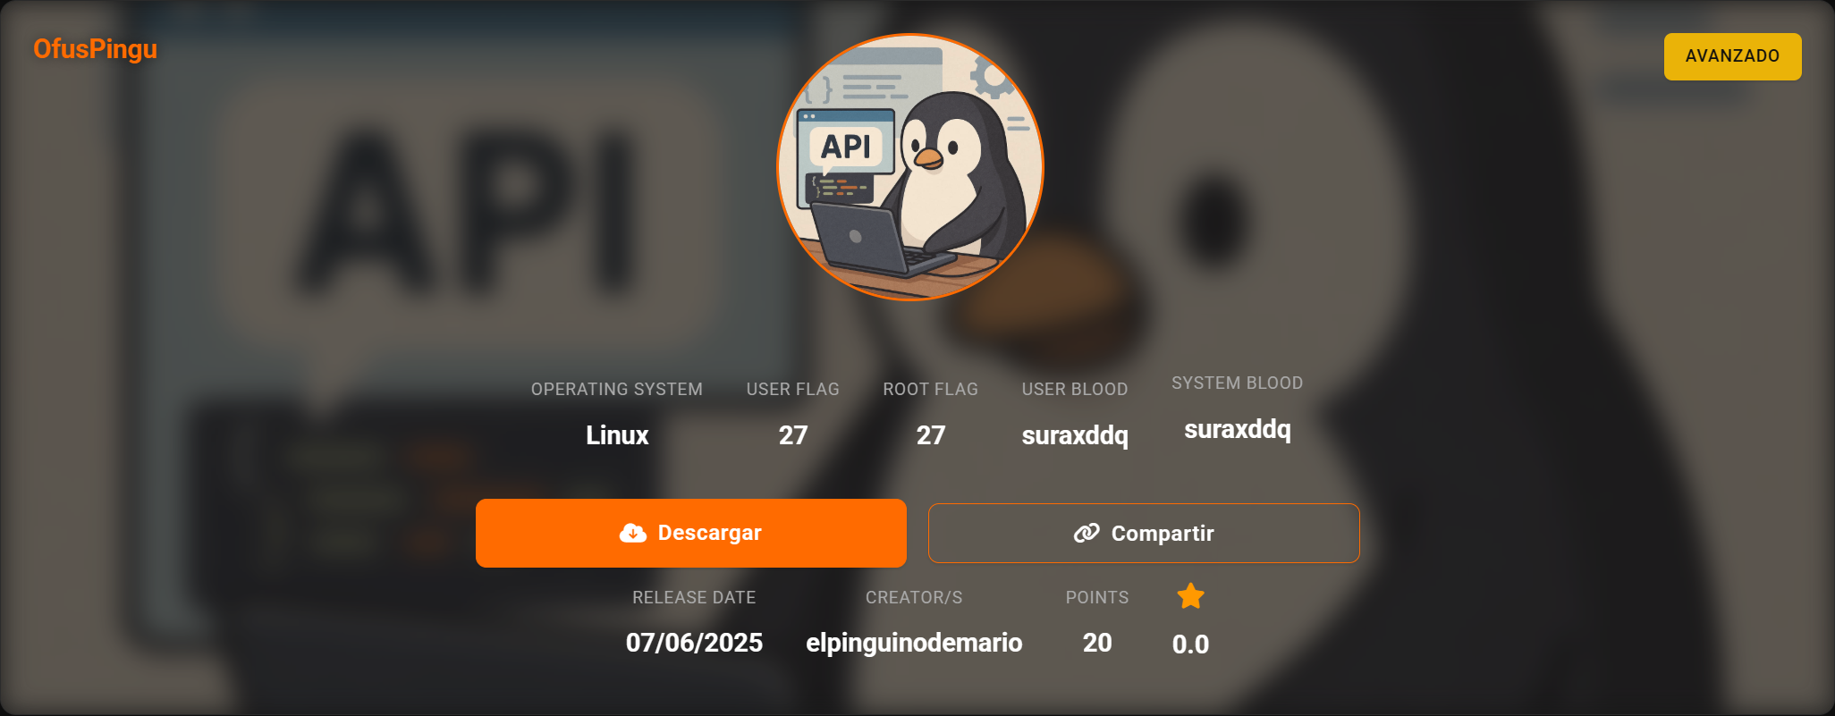Click the Linux operating system value

pos(617,435)
